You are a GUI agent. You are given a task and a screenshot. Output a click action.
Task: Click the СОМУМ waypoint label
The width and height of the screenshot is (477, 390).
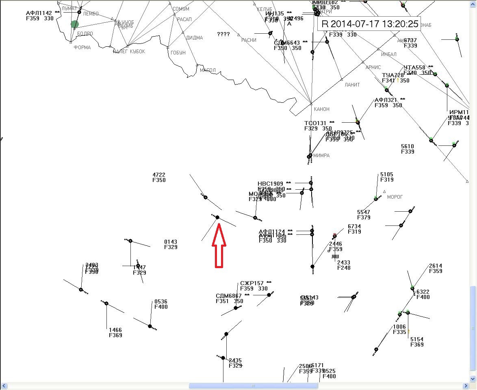pyautogui.click(x=181, y=9)
